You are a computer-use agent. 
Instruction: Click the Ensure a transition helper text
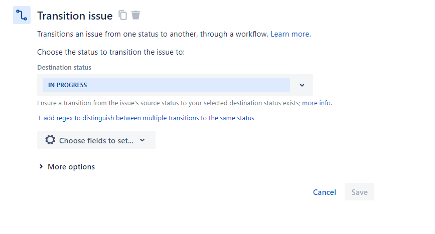coord(169,103)
